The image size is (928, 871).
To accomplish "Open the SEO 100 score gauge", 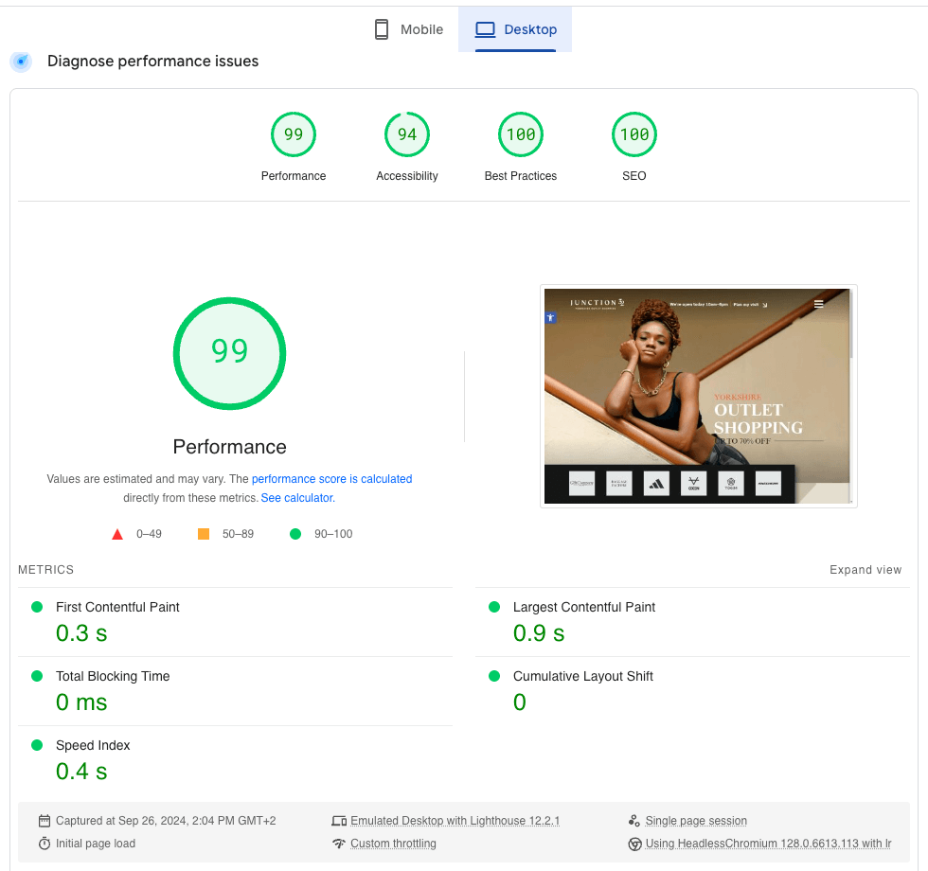I will pyautogui.click(x=634, y=134).
